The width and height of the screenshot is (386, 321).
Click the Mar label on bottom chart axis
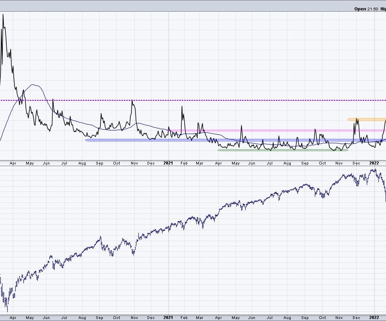(200, 317)
